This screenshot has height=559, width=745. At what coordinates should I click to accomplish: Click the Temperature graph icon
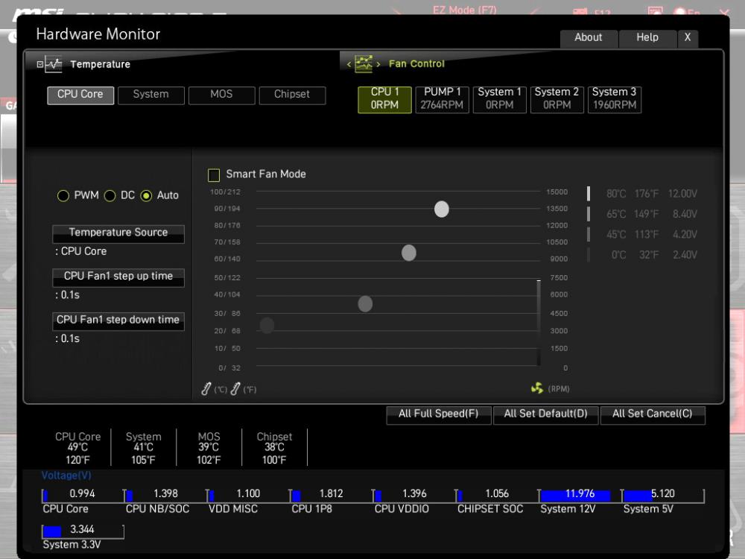pyautogui.click(x=53, y=64)
